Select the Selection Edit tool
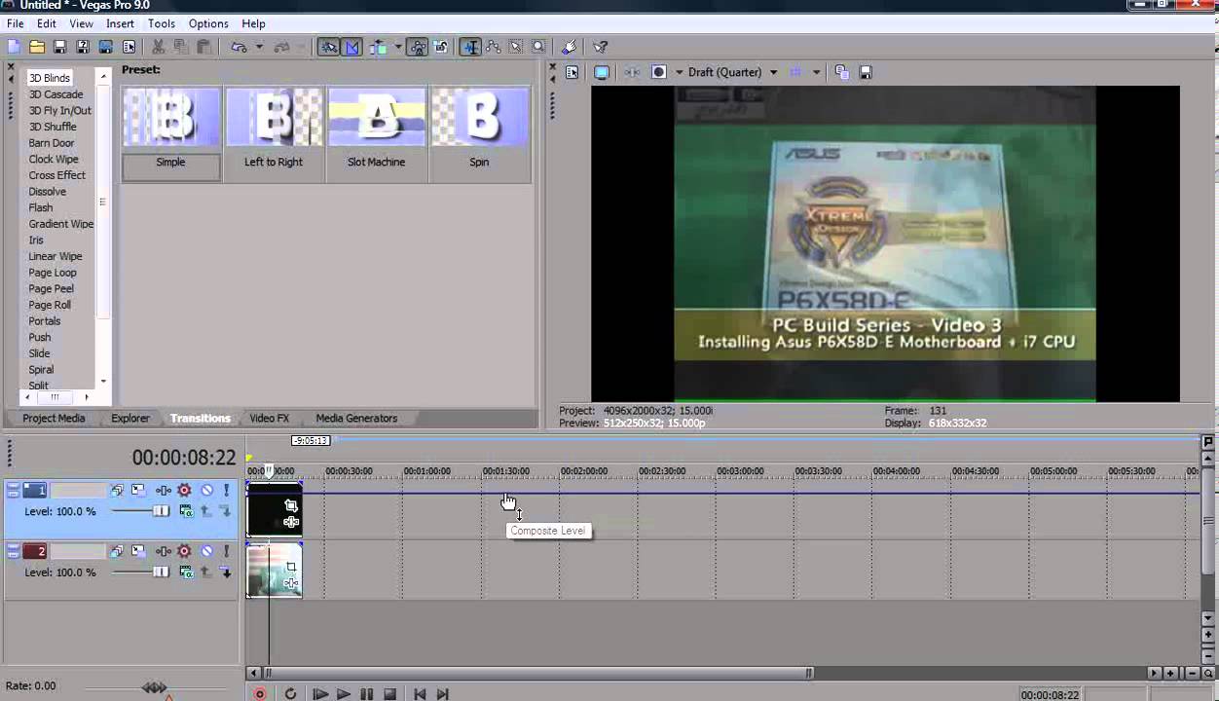This screenshot has width=1219, height=701. [x=515, y=47]
